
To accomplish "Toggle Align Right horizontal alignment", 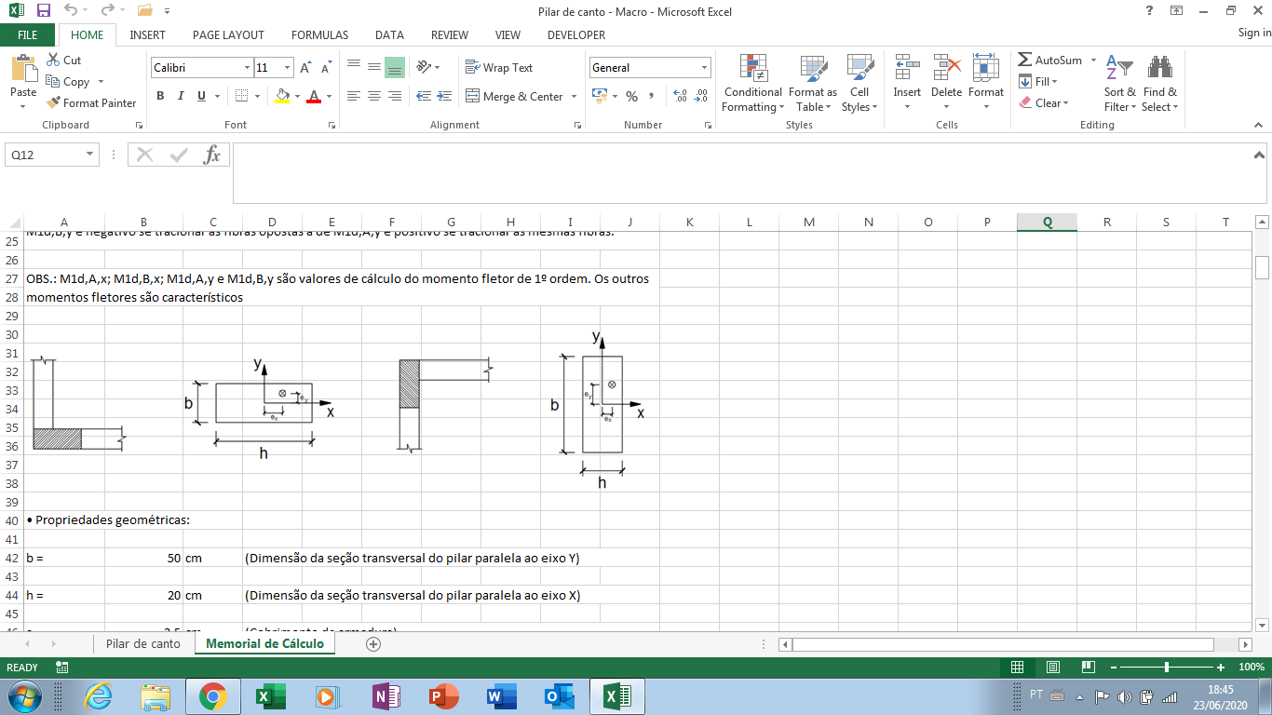I will pyautogui.click(x=394, y=96).
